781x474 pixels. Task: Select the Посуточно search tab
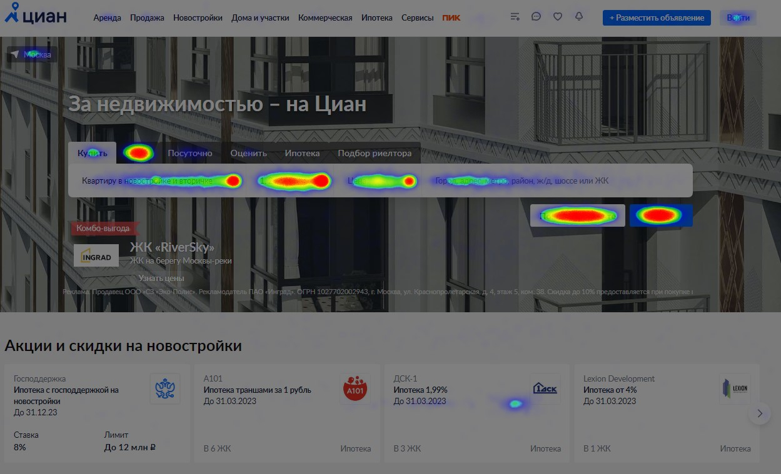tap(190, 153)
